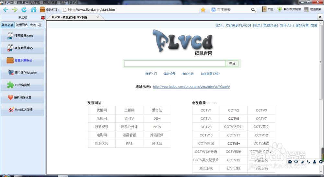Open 音悦台 video site

(x=157, y=143)
